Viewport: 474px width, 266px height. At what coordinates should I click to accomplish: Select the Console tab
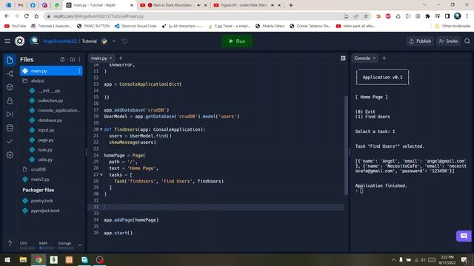click(x=362, y=58)
